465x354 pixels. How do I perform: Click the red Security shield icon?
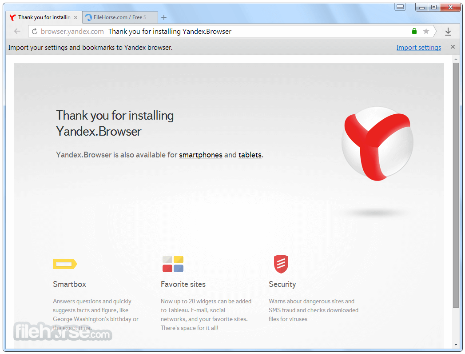coord(281,264)
